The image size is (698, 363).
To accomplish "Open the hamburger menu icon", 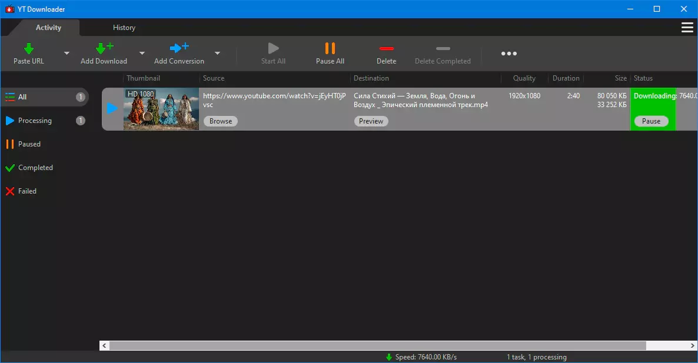I will coord(687,28).
